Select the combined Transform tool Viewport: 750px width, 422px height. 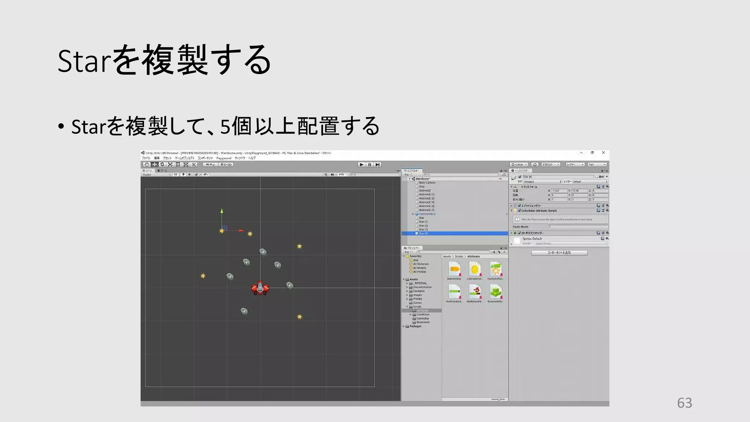[x=186, y=164]
